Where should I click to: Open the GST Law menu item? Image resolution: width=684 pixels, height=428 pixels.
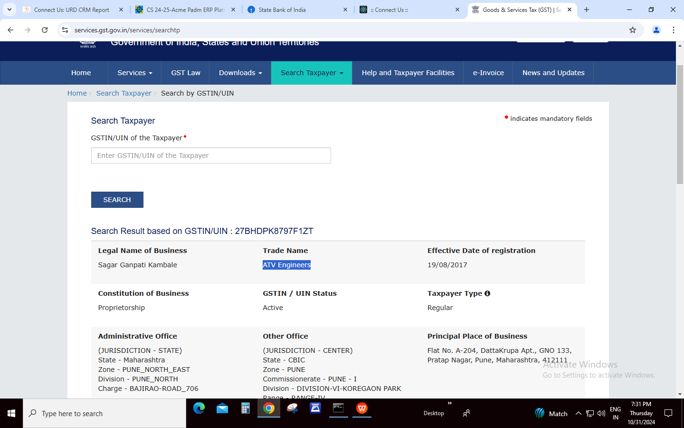pos(186,73)
